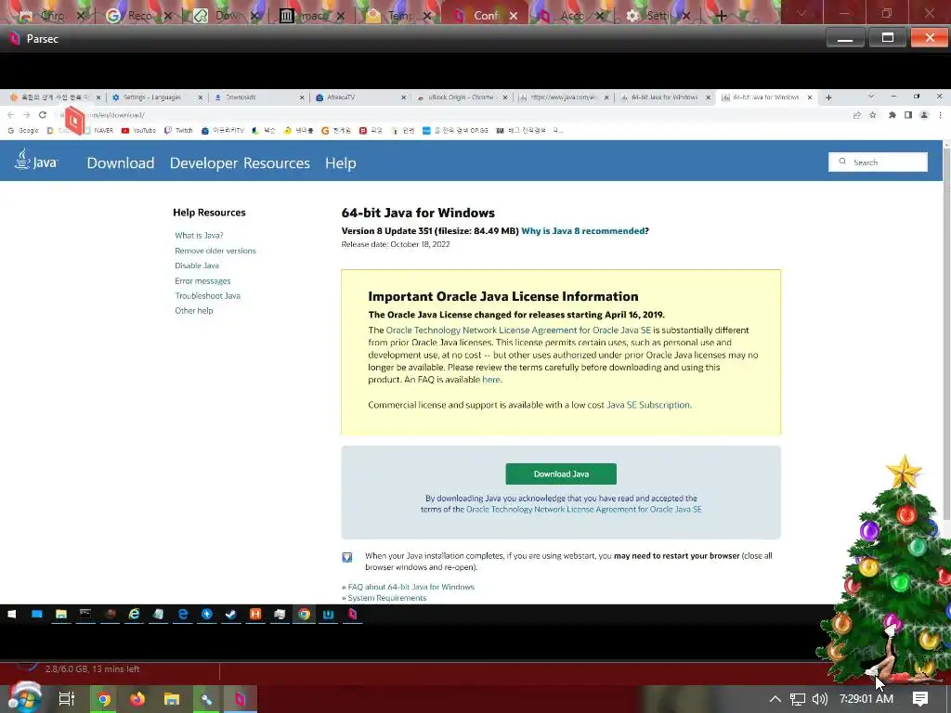Open the Other help link
The width and height of the screenshot is (951, 713).
(194, 310)
